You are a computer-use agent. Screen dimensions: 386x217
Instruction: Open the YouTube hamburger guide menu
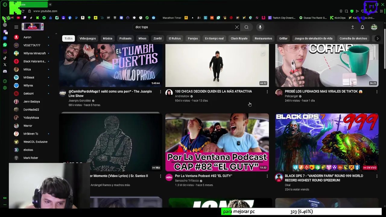(x=16, y=27)
